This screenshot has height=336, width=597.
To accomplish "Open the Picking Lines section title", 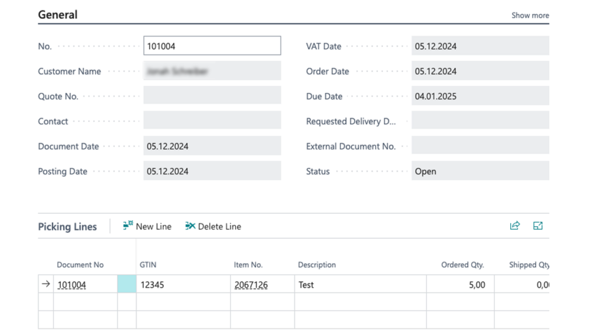I will tap(68, 227).
